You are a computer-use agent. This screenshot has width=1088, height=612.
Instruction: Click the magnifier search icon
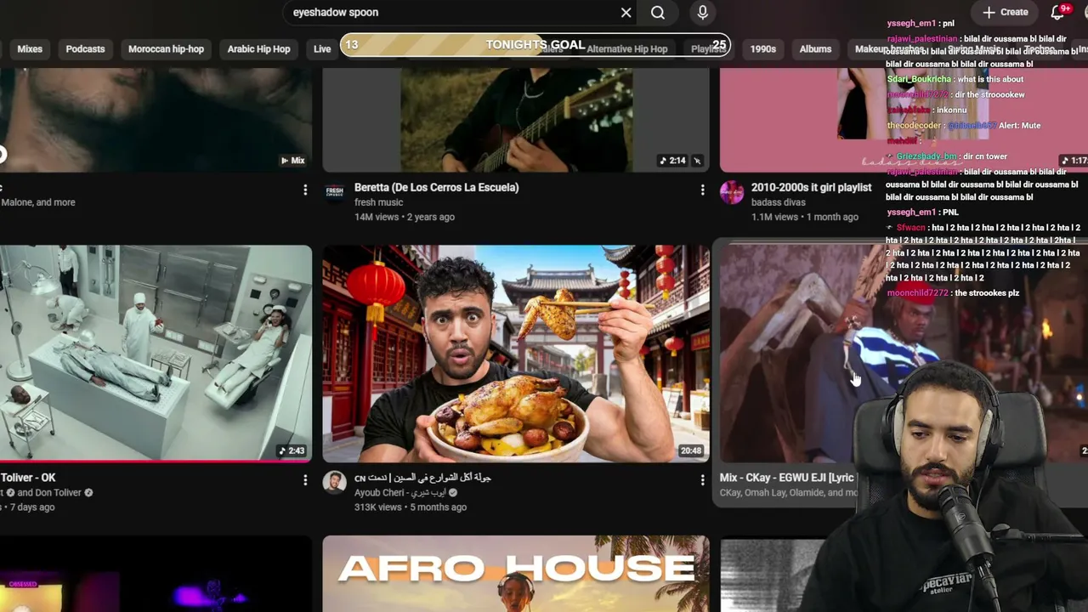pyautogui.click(x=658, y=13)
